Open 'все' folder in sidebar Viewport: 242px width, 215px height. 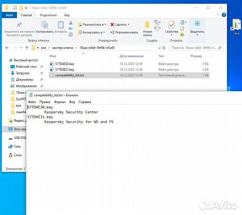tap(16, 106)
